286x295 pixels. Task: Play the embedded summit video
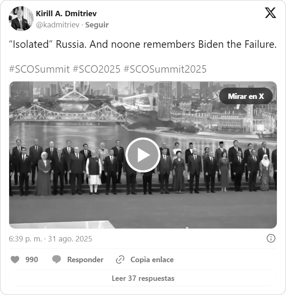point(143,155)
